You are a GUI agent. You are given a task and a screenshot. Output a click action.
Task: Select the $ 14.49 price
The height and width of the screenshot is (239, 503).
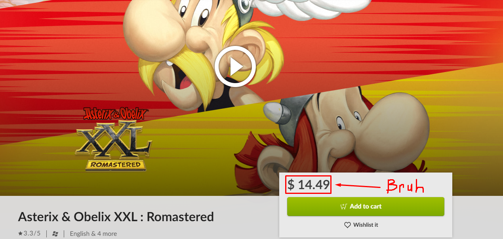(x=308, y=185)
